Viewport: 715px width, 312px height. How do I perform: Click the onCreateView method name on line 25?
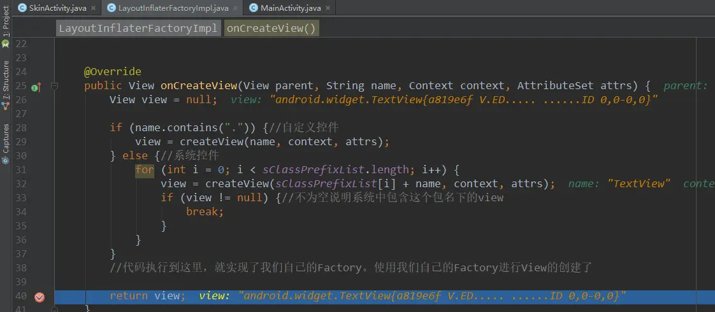199,85
